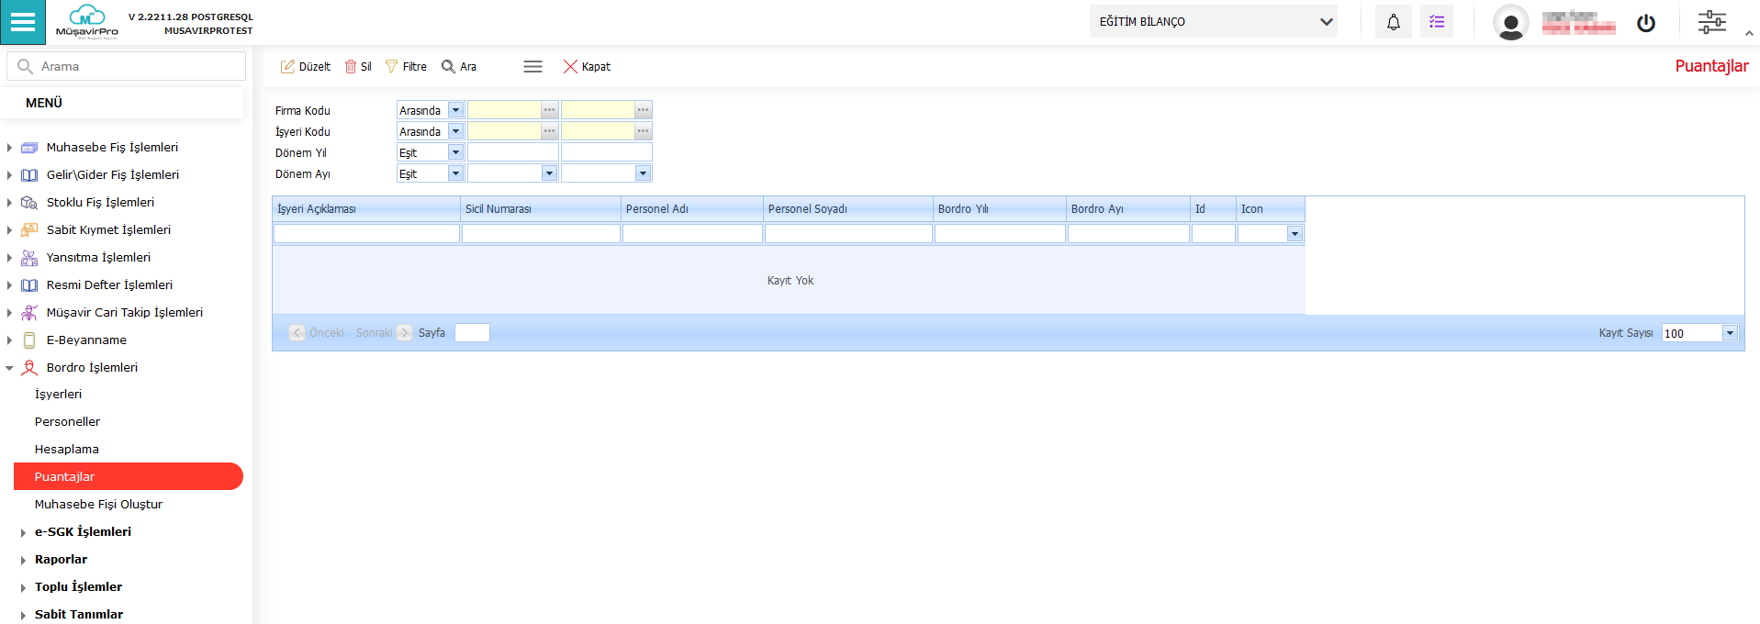Open Dönem Ayı Eşit operator dropdown
Image resolution: width=1760 pixels, height=624 pixels.
(x=455, y=173)
